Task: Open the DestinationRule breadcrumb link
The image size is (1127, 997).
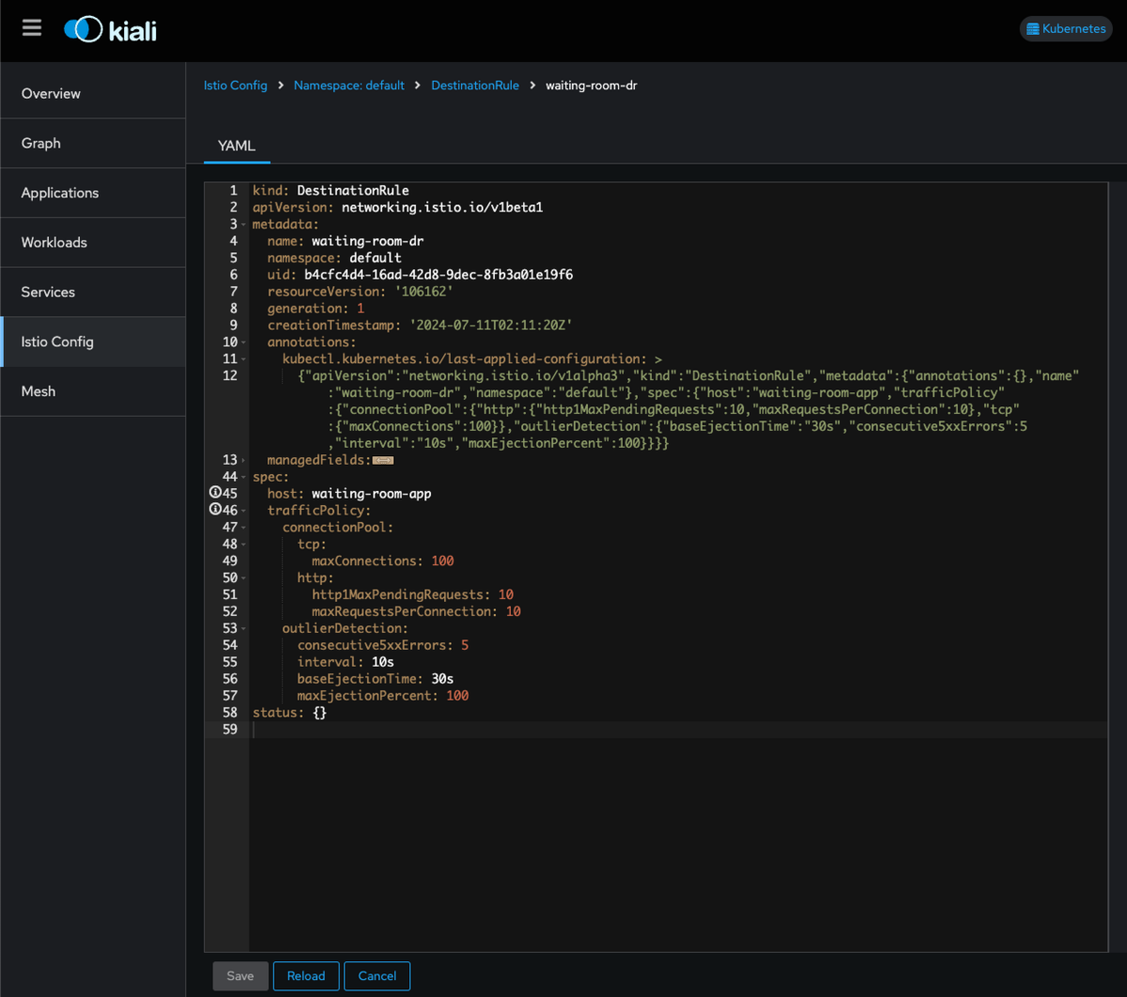Action: (475, 85)
